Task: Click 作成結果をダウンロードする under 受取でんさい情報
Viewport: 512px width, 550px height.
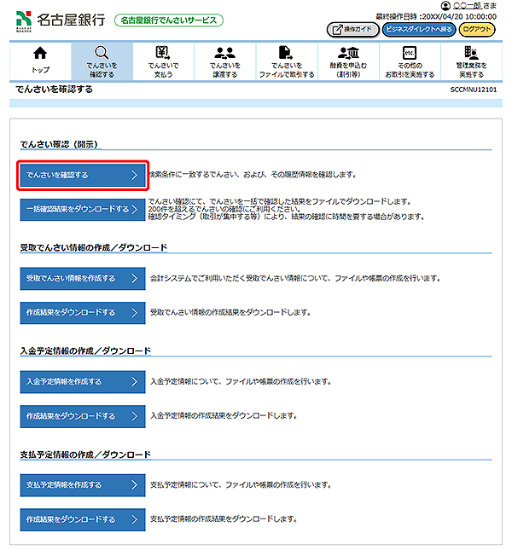Action: (x=83, y=313)
